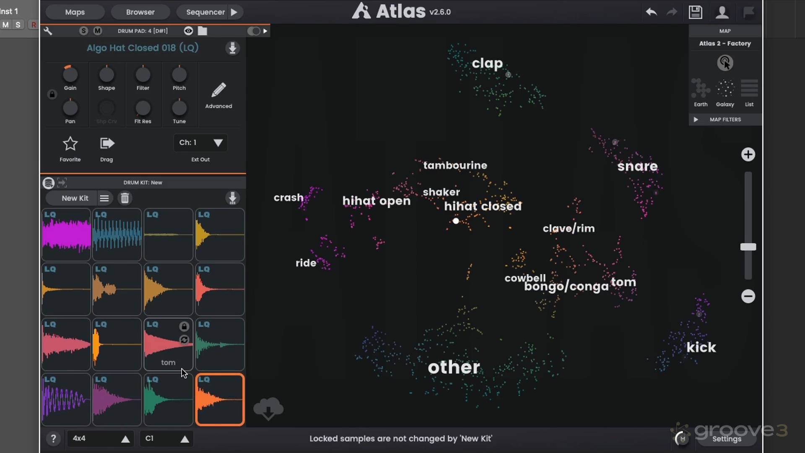
Task: Open the Browser tab
Action: pos(140,12)
